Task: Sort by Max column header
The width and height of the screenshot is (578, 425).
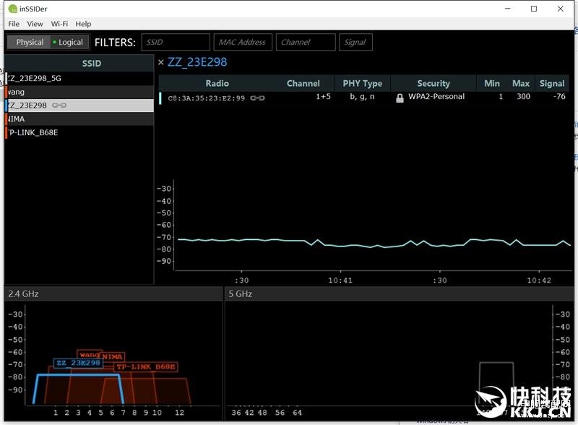Action: coord(520,83)
